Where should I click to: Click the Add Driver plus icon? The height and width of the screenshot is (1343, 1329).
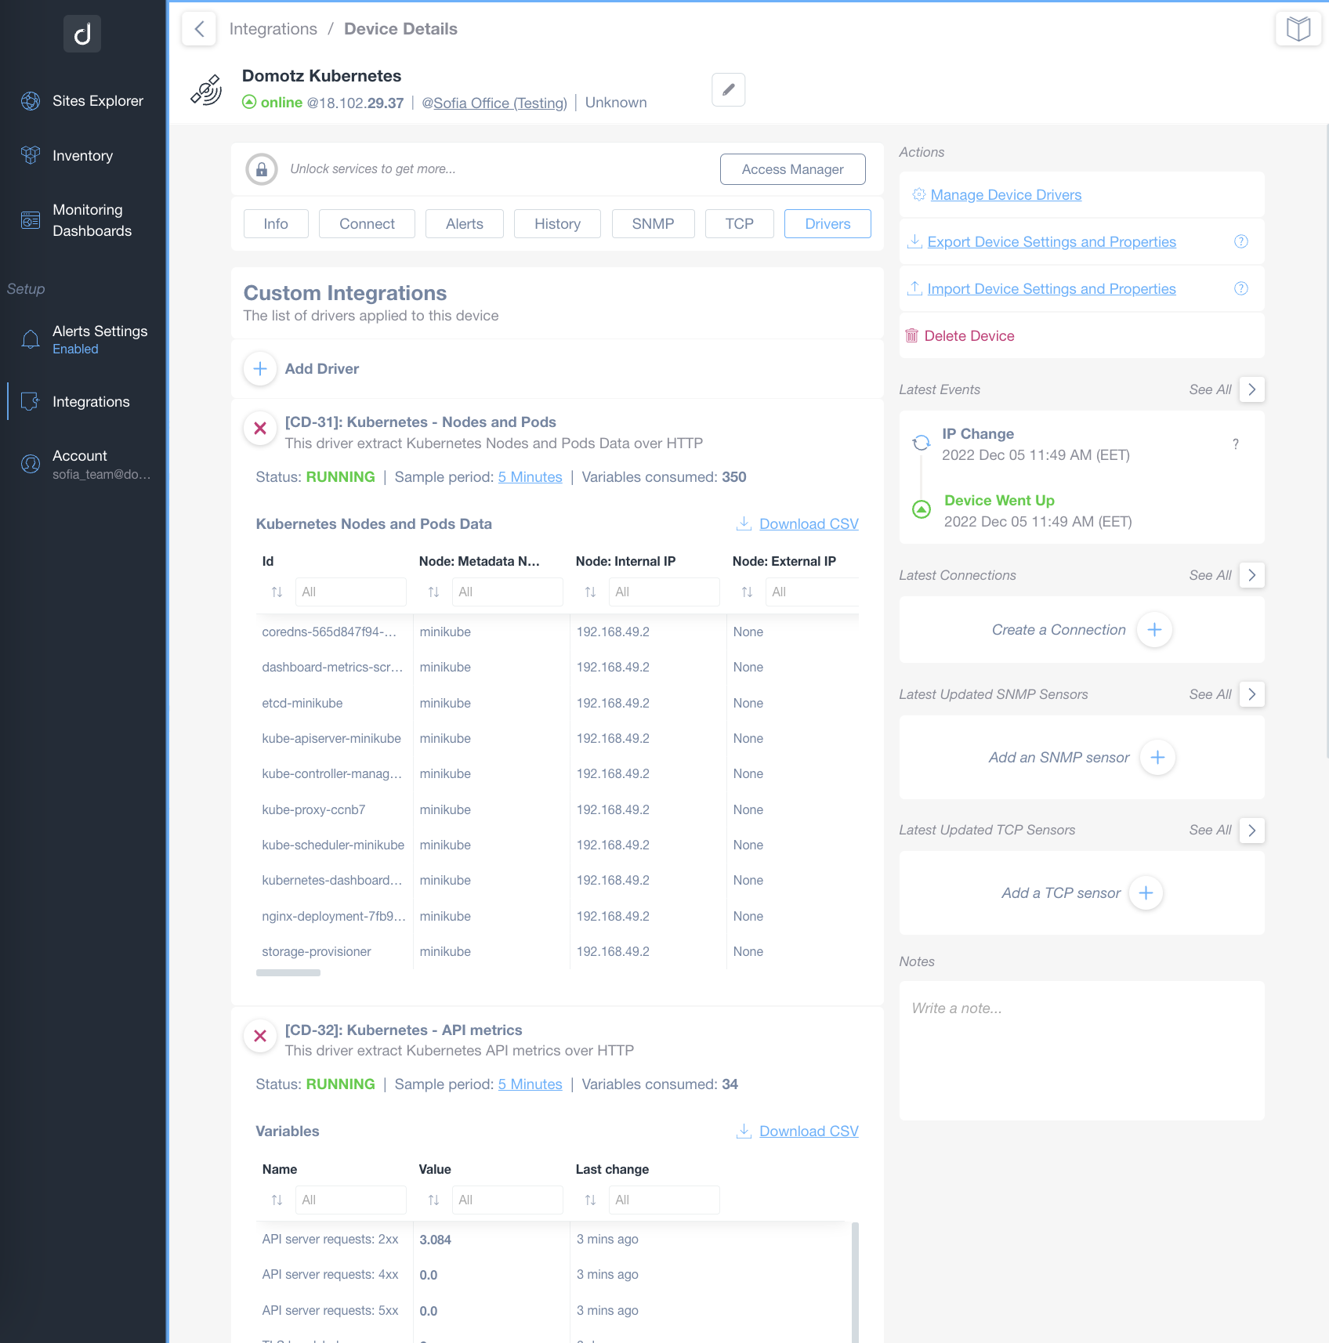point(259,368)
